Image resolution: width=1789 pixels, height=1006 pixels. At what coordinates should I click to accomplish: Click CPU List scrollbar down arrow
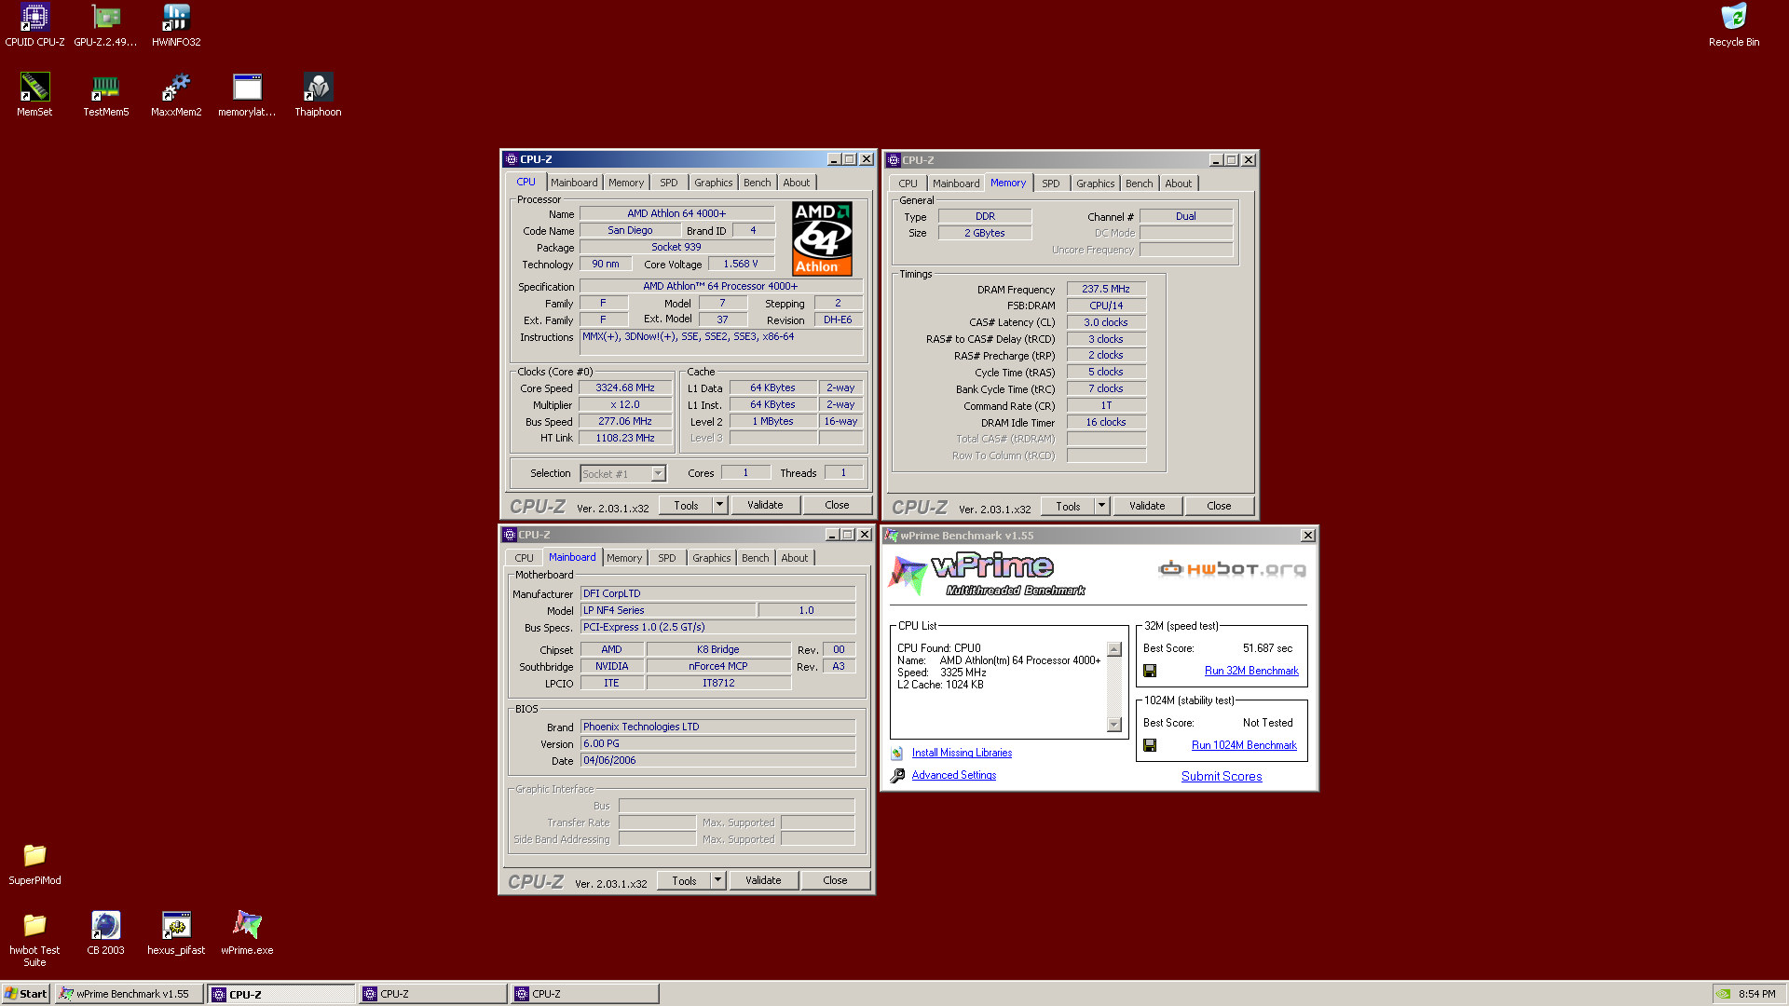[1113, 725]
